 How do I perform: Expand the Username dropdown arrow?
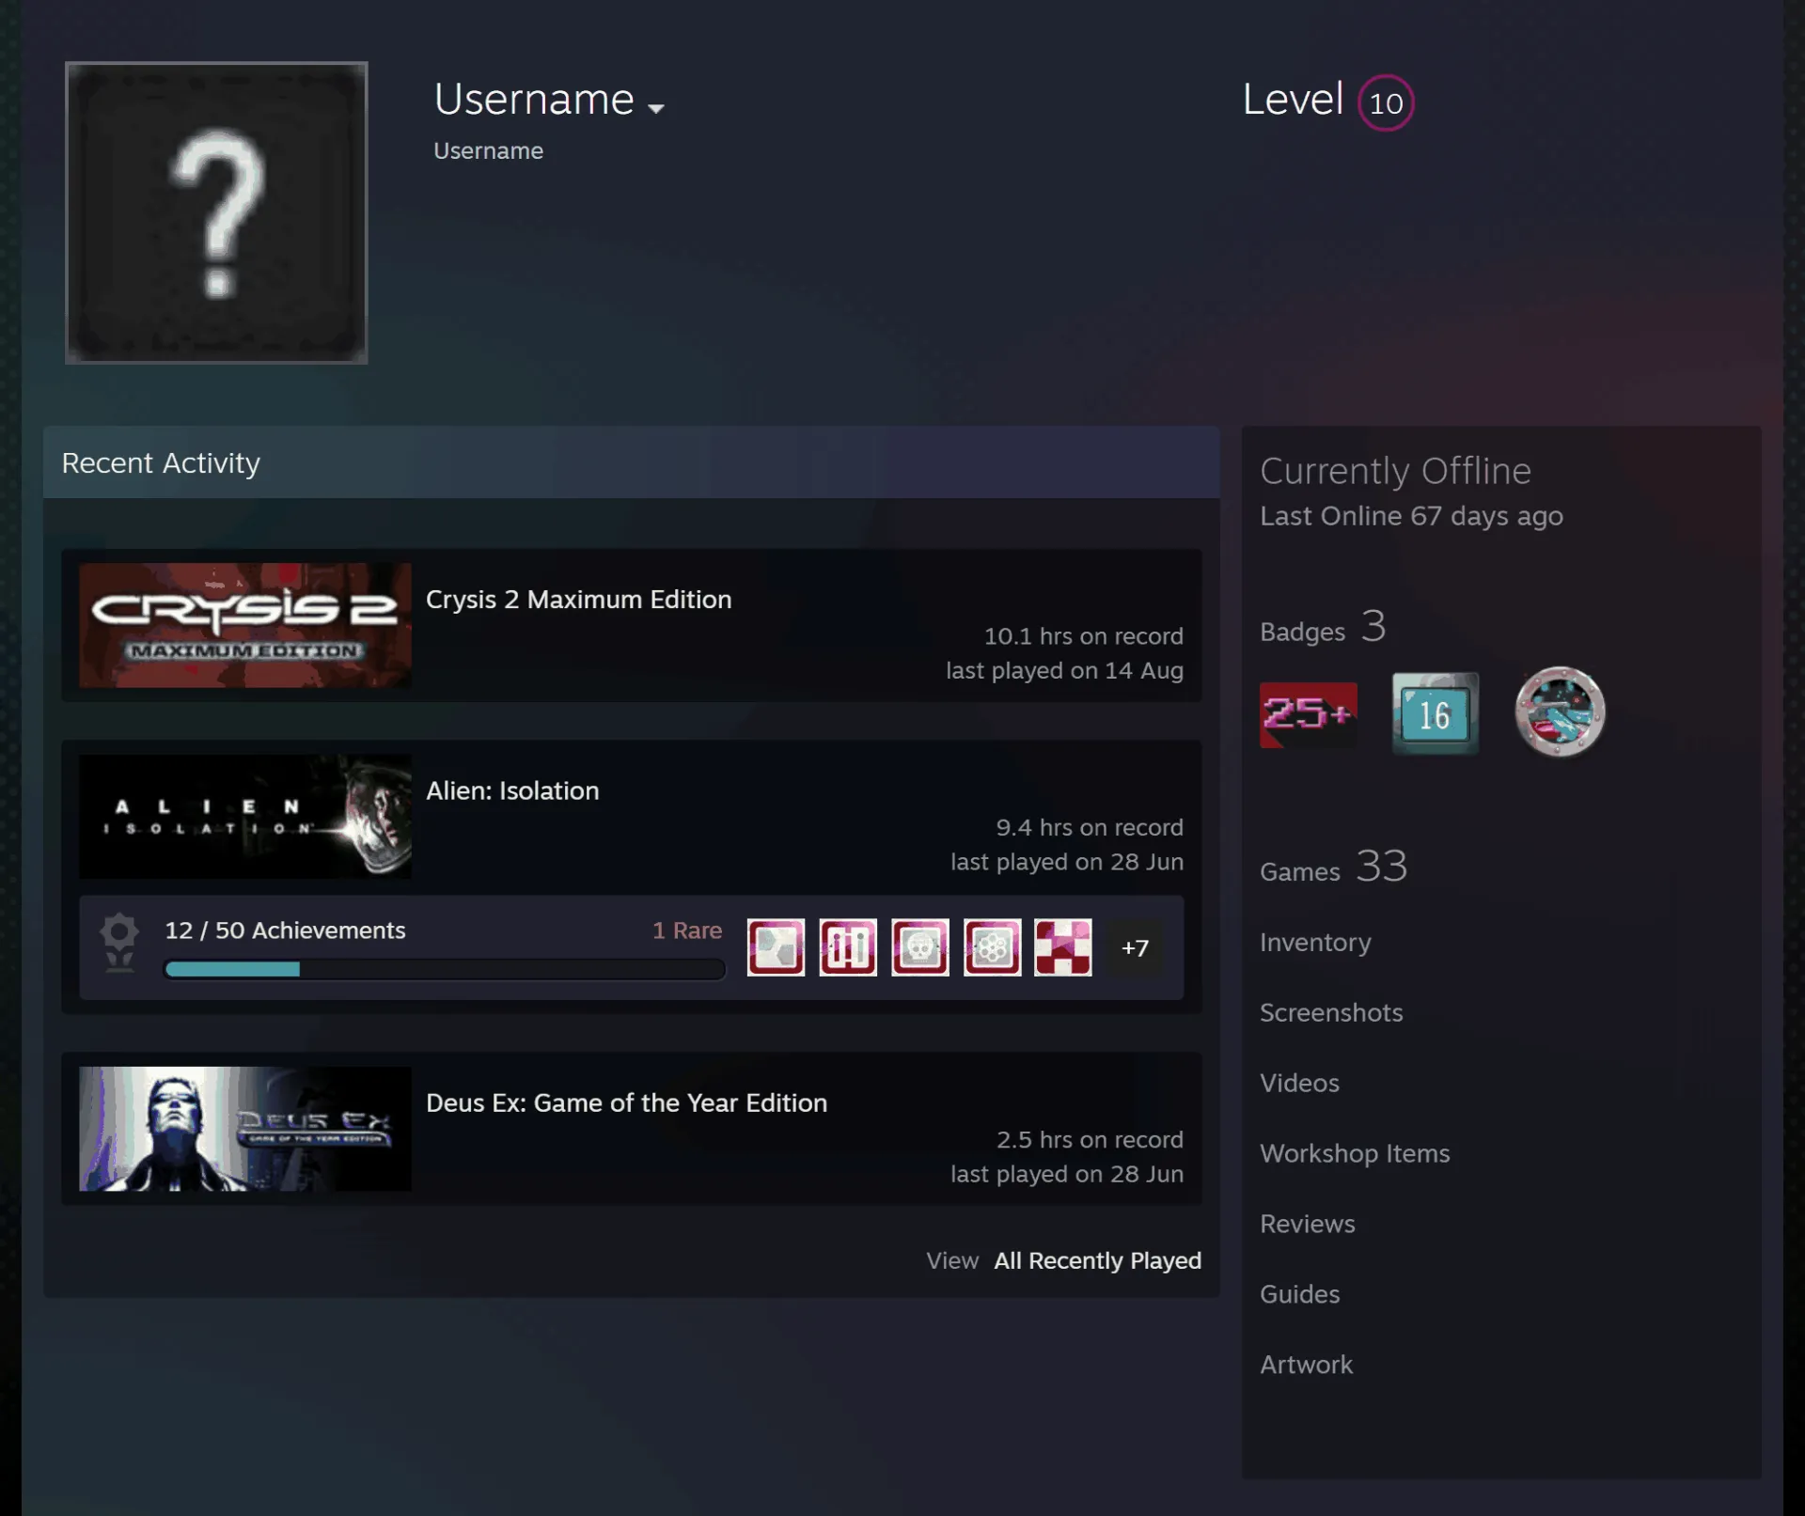click(656, 108)
